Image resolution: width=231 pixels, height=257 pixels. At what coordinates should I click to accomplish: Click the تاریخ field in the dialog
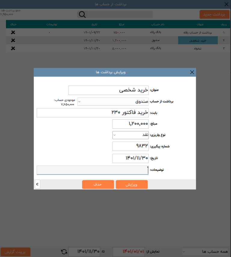click(x=131, y=158)
